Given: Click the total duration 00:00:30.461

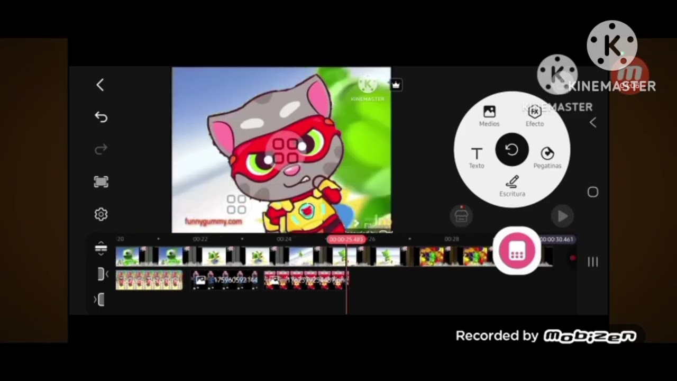Looking at the screenshot, I should (x=557, y=239).
